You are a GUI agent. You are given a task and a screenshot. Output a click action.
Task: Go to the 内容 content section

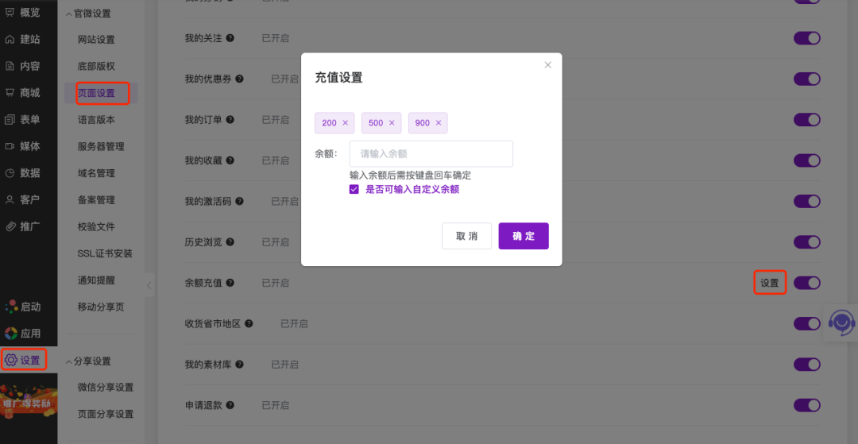[22, 66]
